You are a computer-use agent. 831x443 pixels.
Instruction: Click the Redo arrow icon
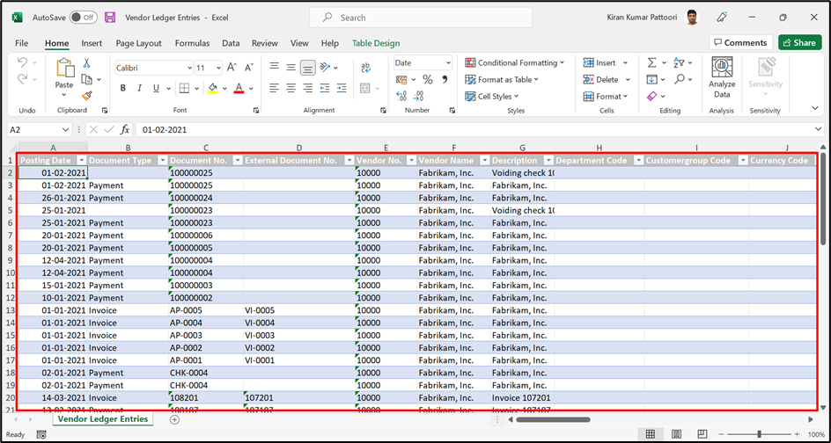pyautogui.click(x=22, y=79)
